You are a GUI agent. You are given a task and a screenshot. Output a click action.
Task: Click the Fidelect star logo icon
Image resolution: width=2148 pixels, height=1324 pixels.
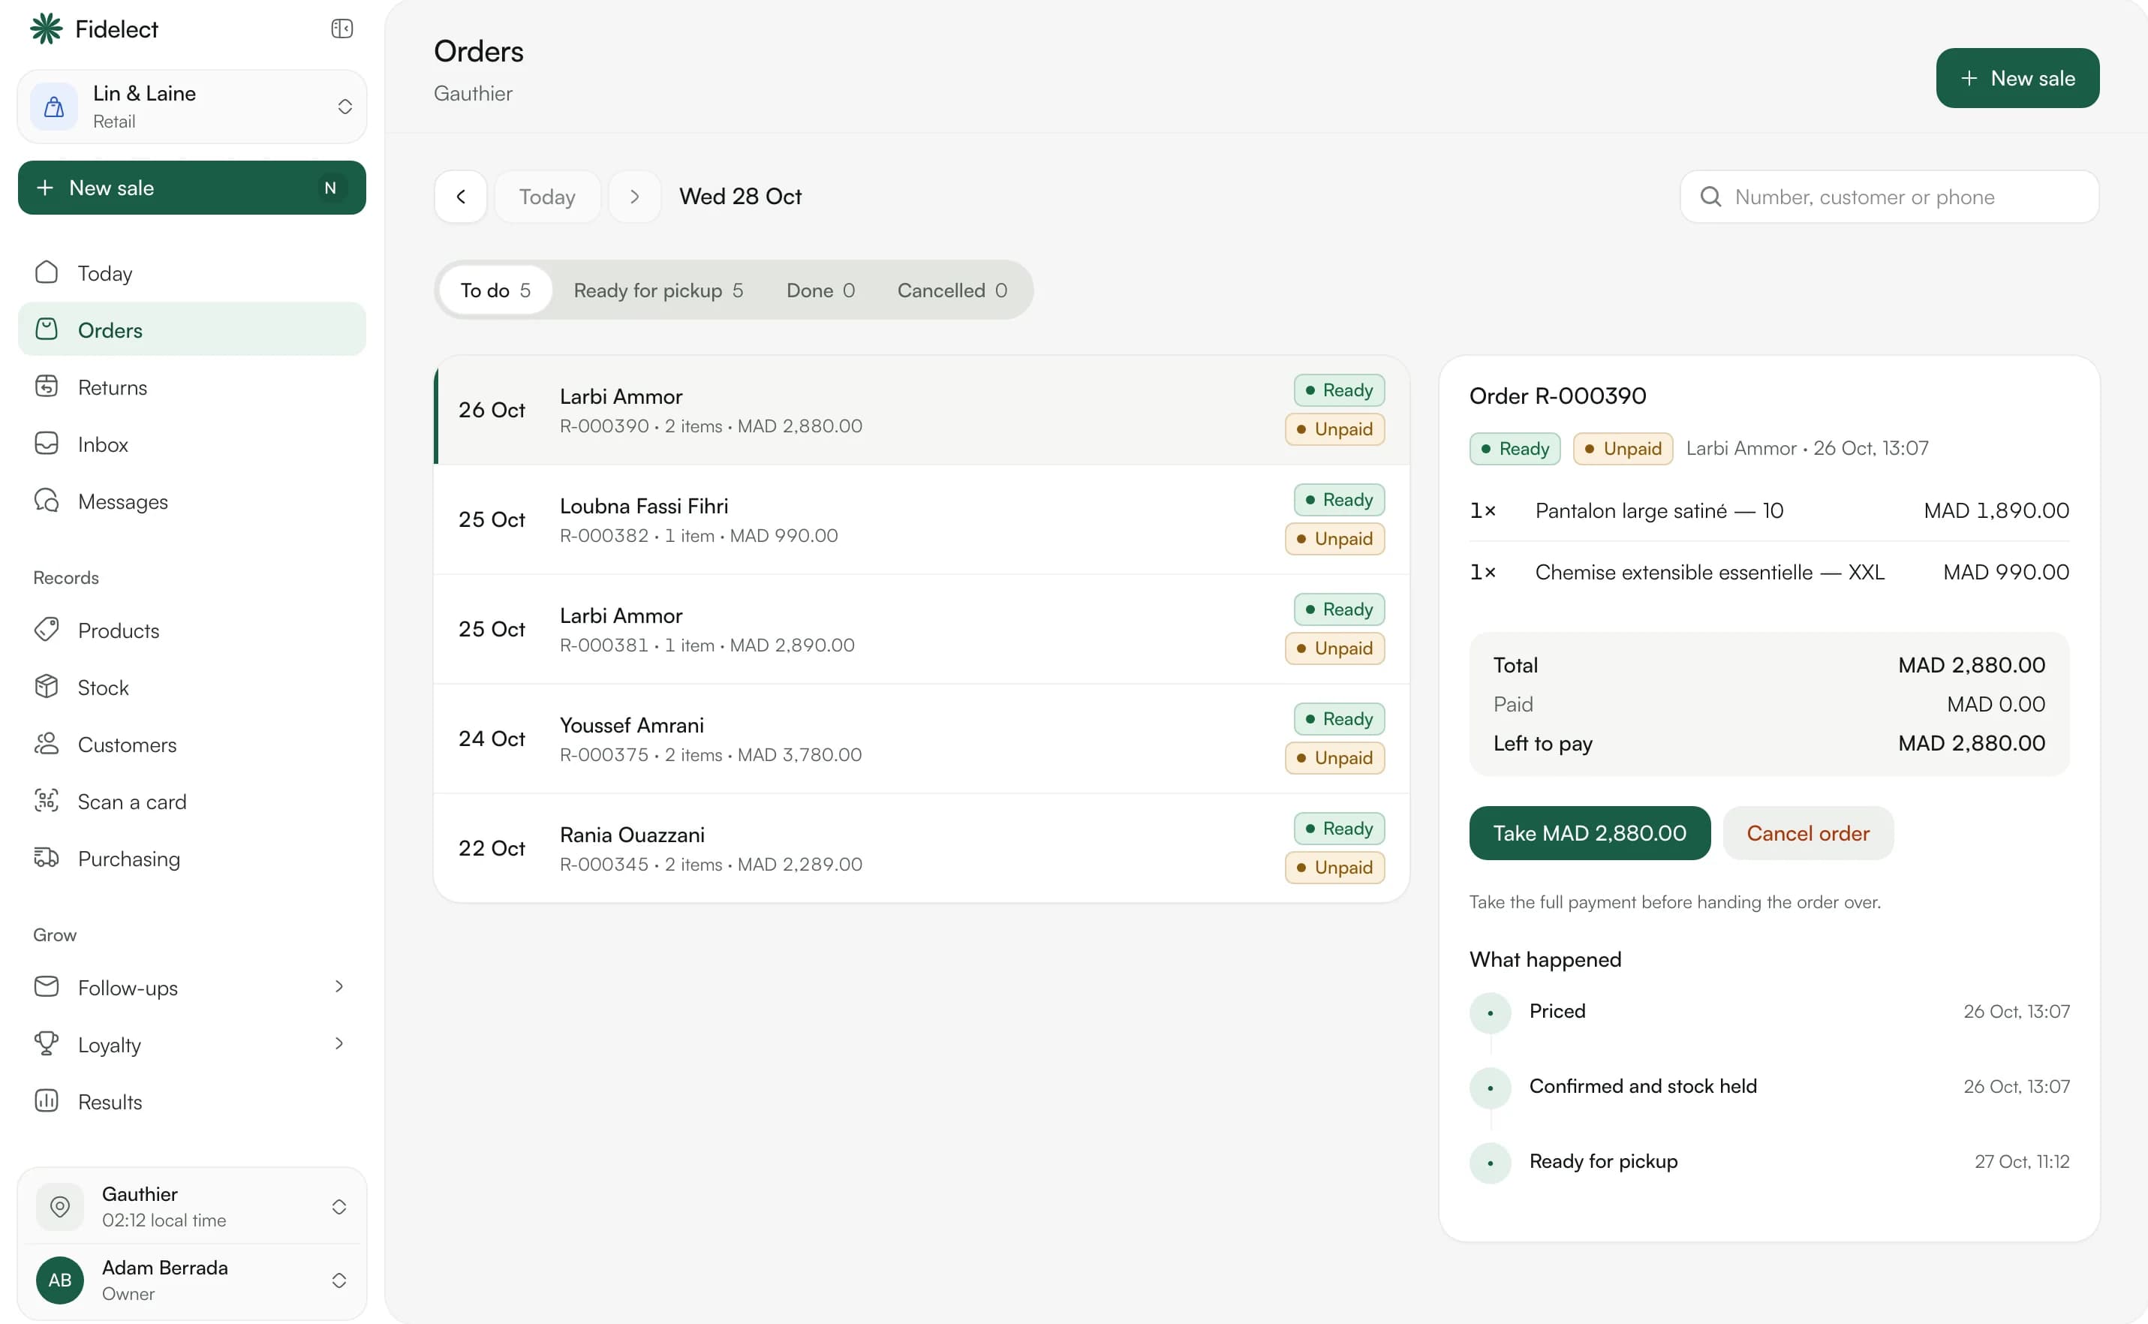(x=47, y=29)
